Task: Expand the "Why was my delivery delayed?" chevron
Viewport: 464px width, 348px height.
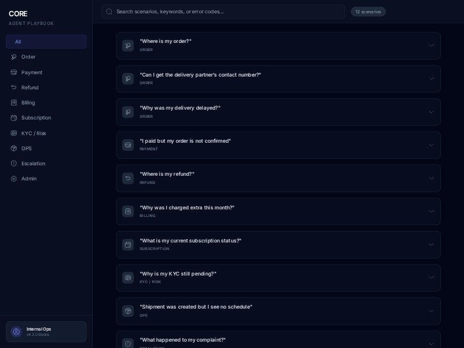Action: 431,112
